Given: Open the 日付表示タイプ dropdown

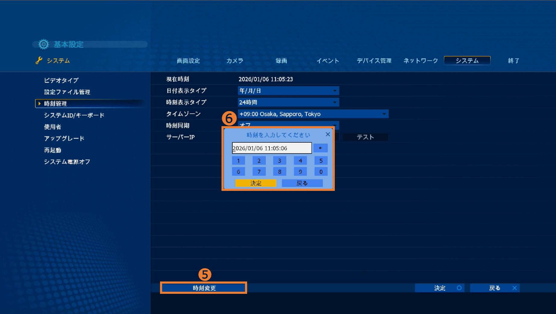Looking at the screenshot, I should pyautogui.click(x=288, y=91).
